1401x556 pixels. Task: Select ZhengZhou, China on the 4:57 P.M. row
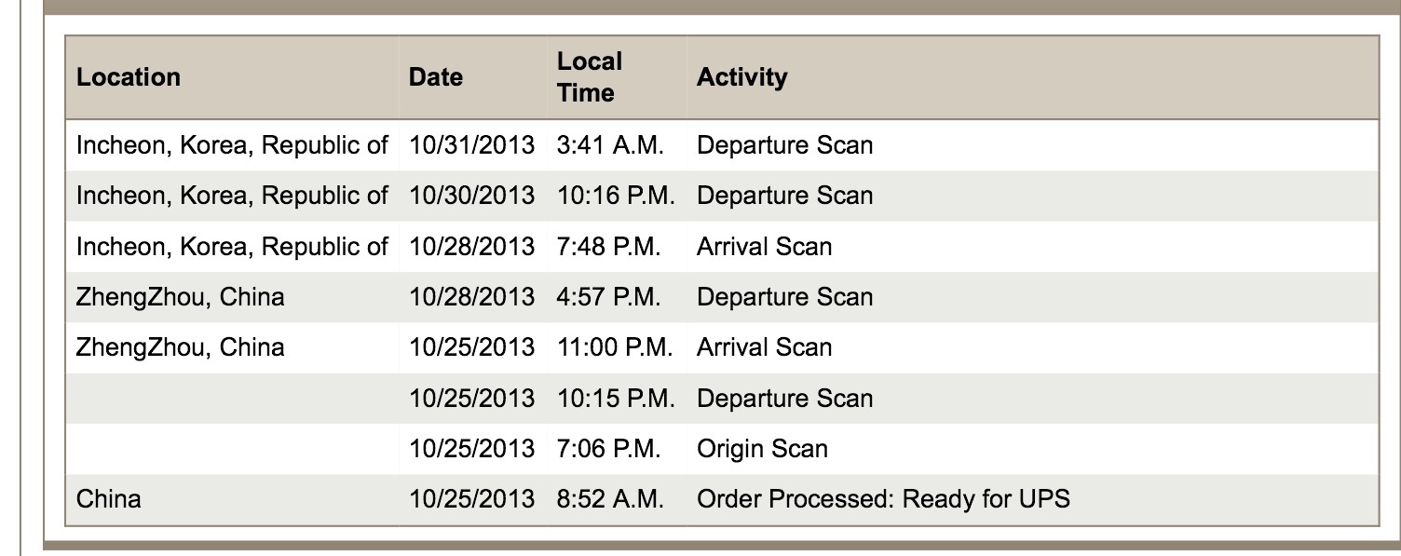[x=181, y=297]
